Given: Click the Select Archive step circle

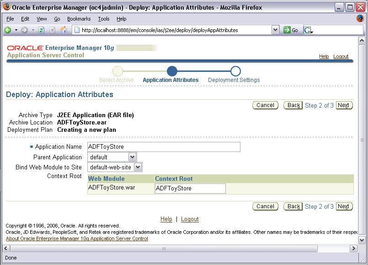Looking at the screenshot, I should point(117,71).
